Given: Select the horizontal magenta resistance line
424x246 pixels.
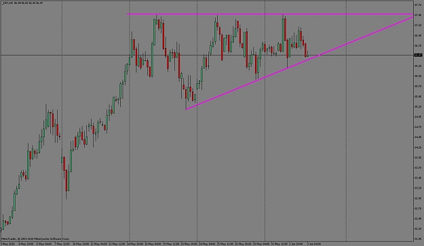Looking at the screenshot, I should (270, 14).
